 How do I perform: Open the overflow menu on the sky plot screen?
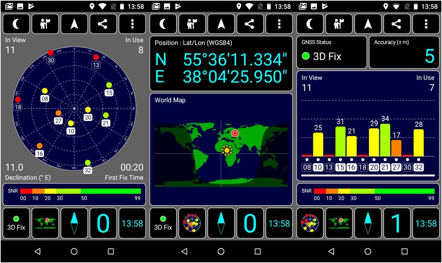tap(132, 24)
